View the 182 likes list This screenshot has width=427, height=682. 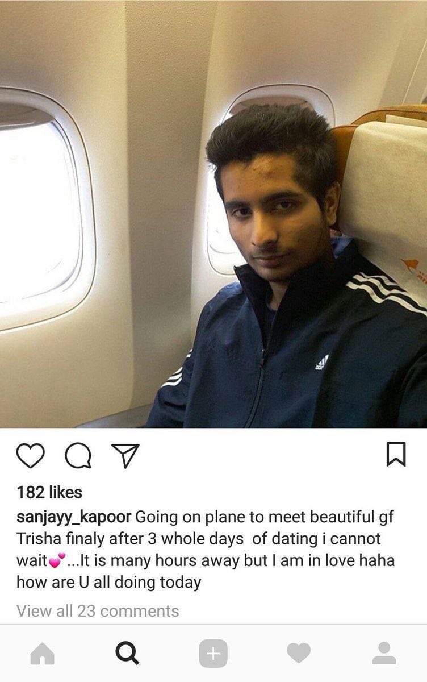pos(49,492)
